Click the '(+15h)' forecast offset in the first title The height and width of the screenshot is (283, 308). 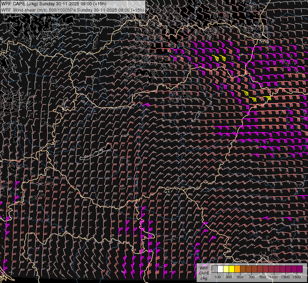[x=100, y=4]
